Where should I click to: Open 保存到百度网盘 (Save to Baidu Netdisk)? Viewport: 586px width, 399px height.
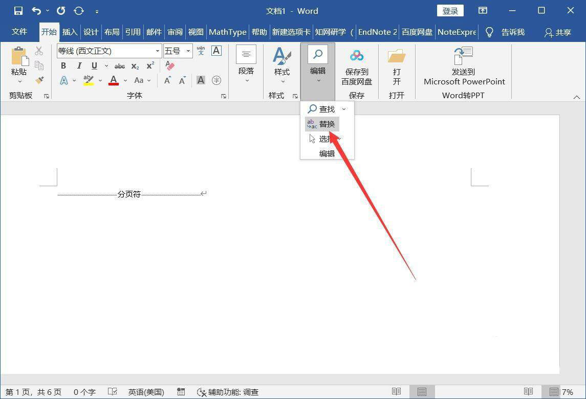(356, 68)
